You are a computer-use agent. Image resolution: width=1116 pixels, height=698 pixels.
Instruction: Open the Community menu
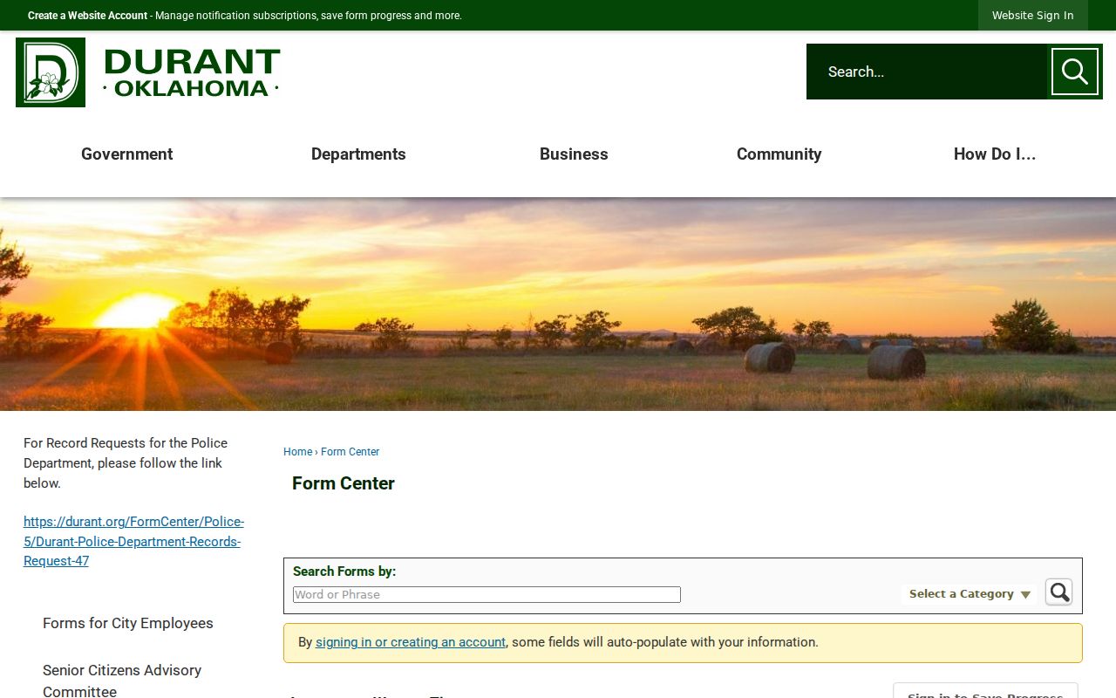779,154
